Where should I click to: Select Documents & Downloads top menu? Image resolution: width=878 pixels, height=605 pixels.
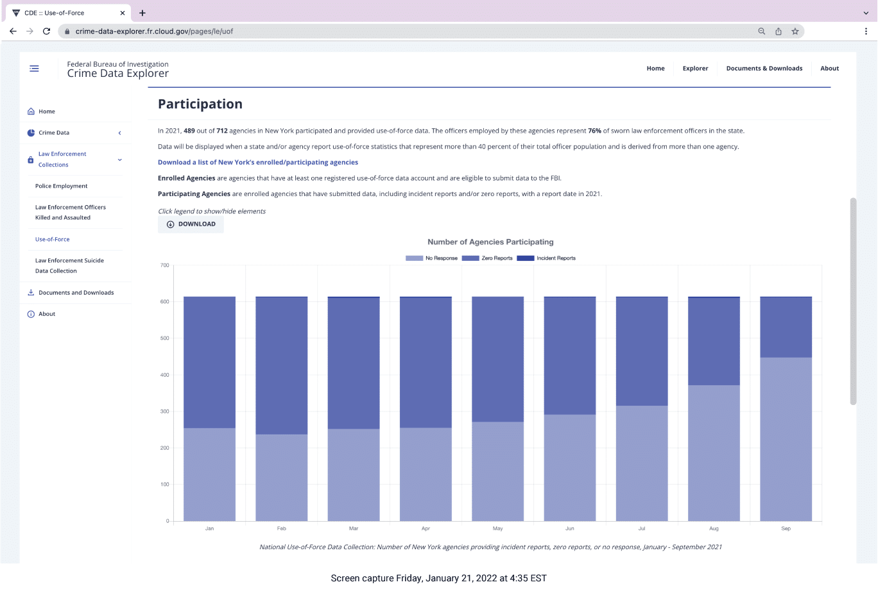tap(764, 69)
